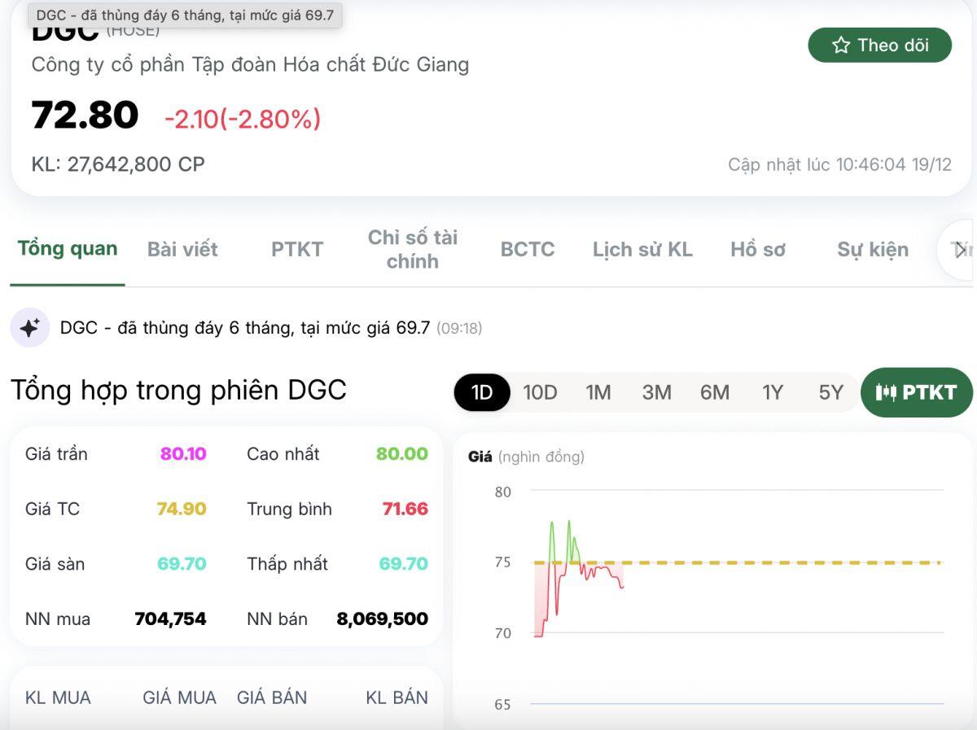The image size is (977, 730).
Task: Select the 1M chart range
Action: click(598, 392)
